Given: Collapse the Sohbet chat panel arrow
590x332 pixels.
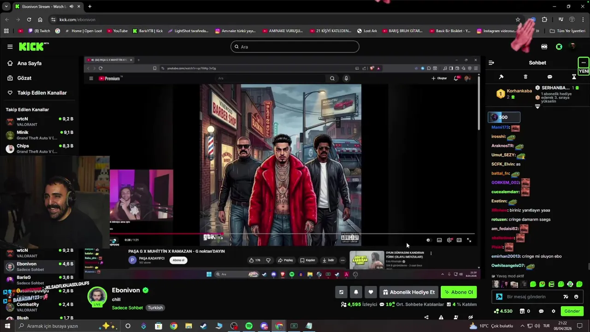Looking at the screenshot, I should pyautogui.click(x=491, y=63).
